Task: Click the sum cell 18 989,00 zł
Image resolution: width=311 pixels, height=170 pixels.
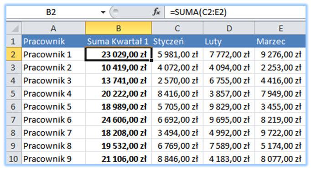Action: click(x=119, y=106)
